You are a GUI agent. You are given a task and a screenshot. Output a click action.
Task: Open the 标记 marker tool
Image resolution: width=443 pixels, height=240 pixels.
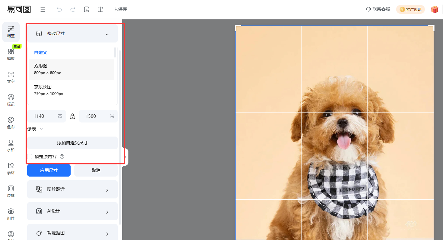tap(11, 100)
